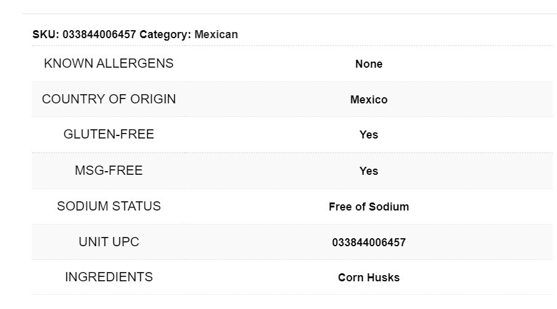Select the KNOWN ALLERGENS row label

click(x=109, y=63)
